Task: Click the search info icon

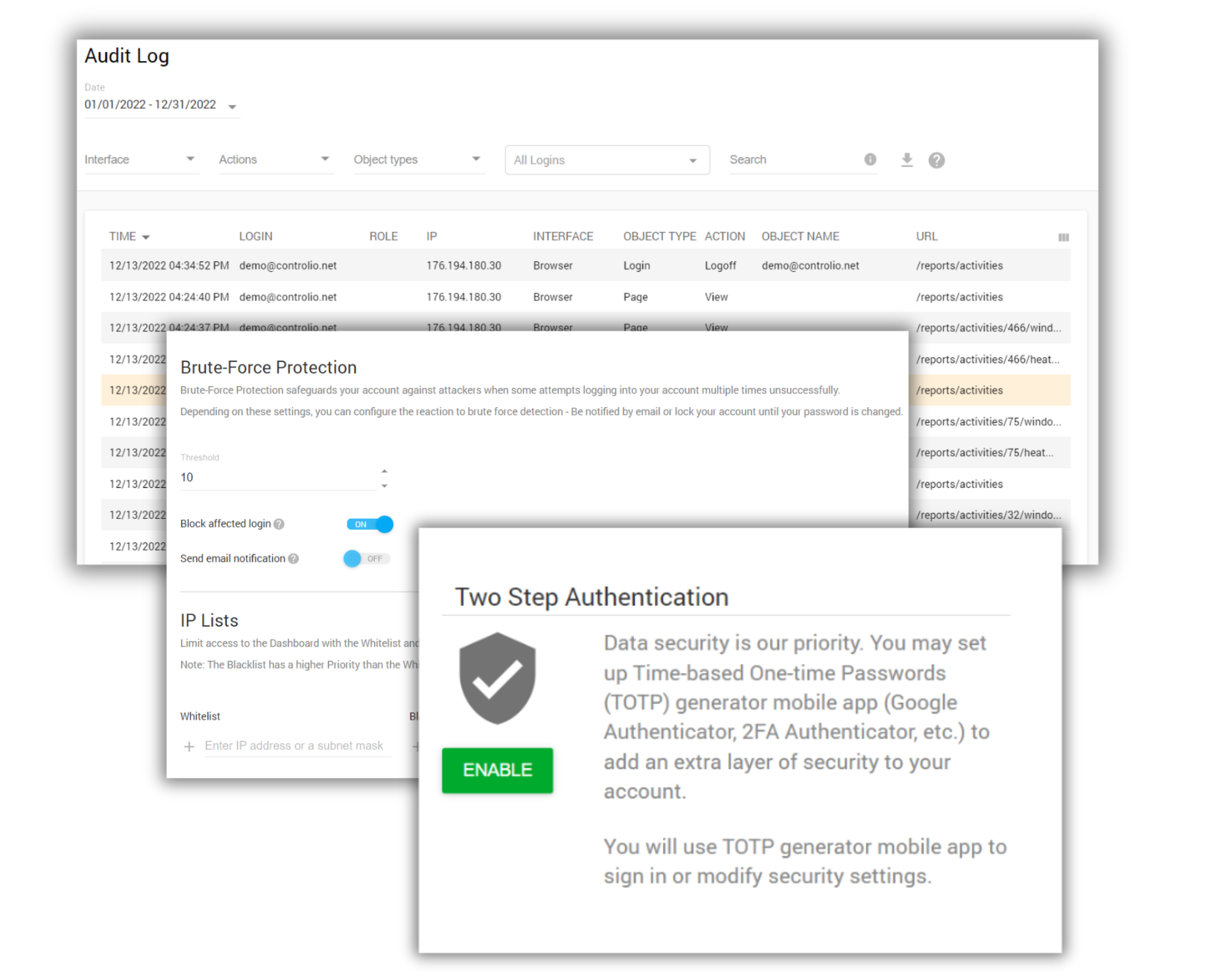Action: point(870,160)
